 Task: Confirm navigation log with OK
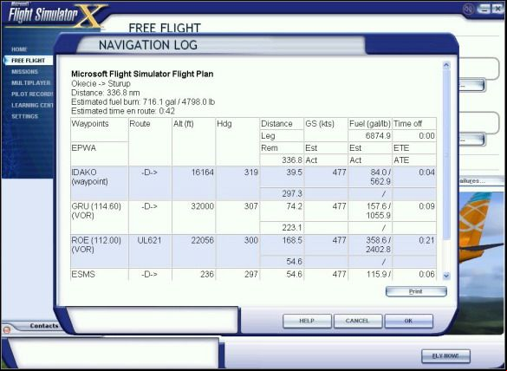(409, 321)
